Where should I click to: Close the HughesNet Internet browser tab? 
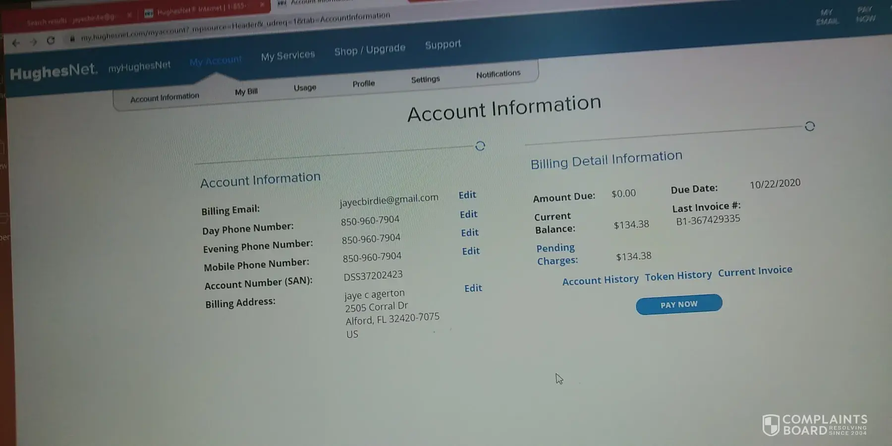262,5
